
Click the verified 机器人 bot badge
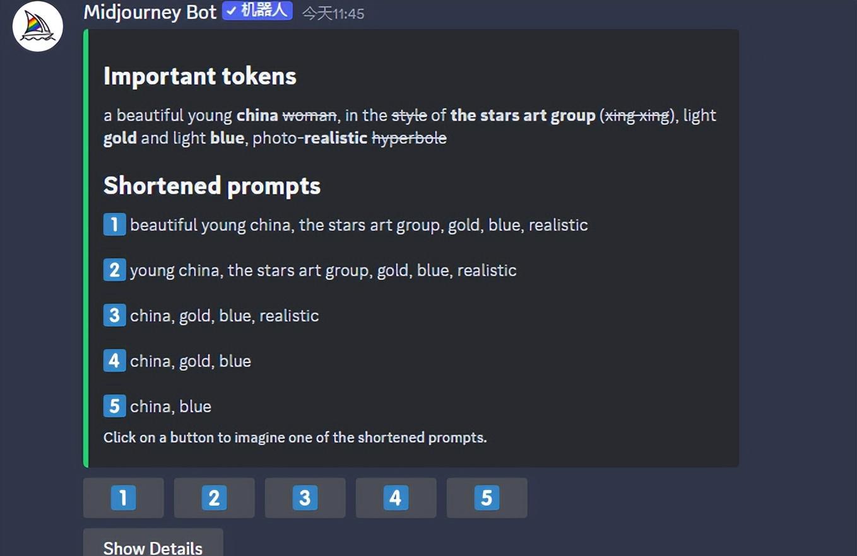click(257, 11)
